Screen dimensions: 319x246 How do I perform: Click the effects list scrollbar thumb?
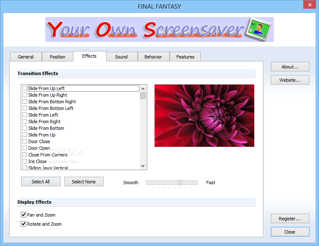pyautogui.click(x=143, y=96)
